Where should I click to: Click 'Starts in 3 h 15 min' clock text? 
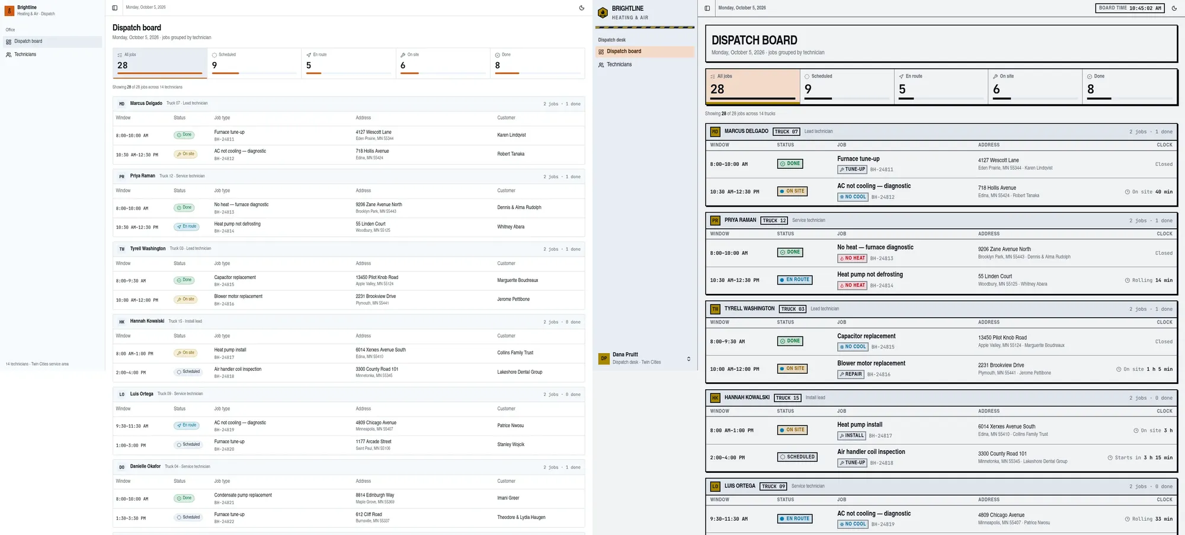[x=1139, y=458]
